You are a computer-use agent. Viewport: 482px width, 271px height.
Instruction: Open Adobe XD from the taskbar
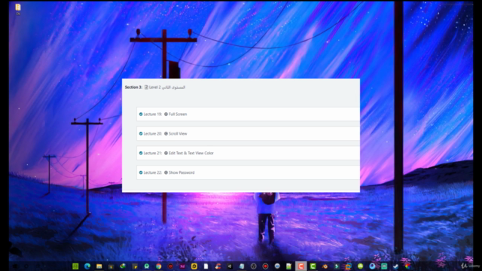point(182,266)
